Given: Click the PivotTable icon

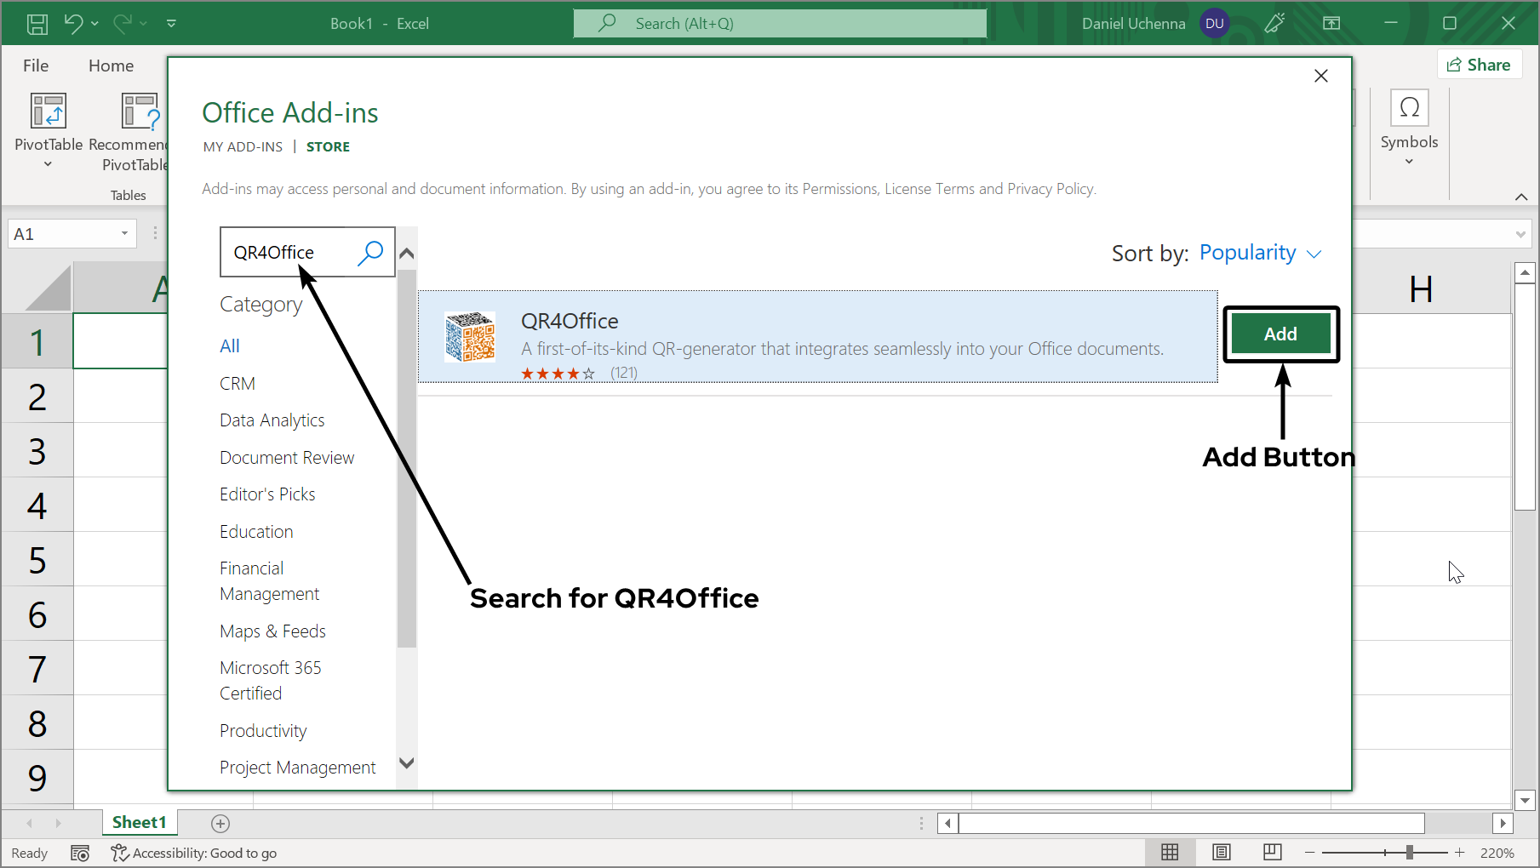Looking at the screenshot, I should [49, 111].
